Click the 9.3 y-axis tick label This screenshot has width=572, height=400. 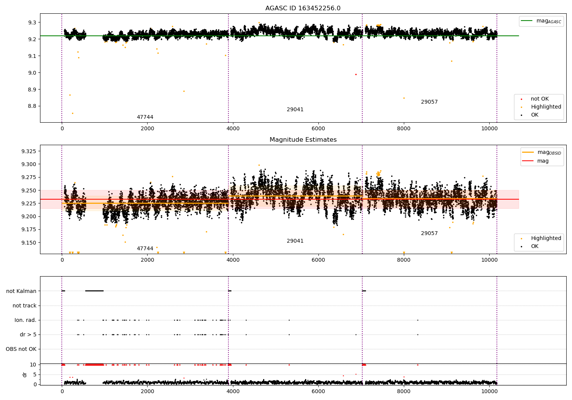(32, 22)
